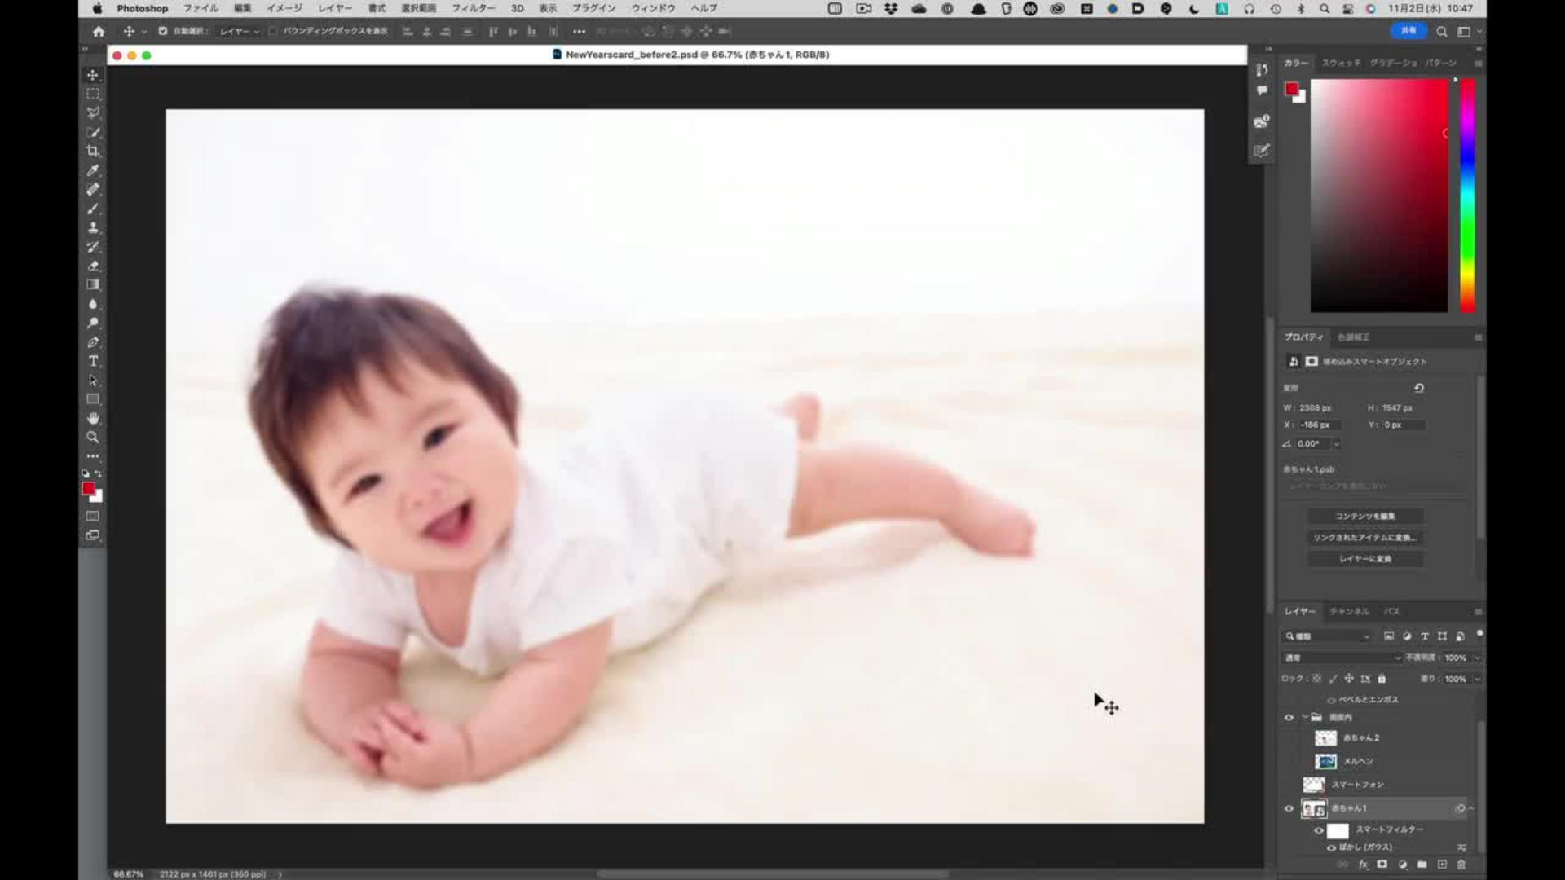
Task: Select the Eraser tool
Action: tap(93, 266)
